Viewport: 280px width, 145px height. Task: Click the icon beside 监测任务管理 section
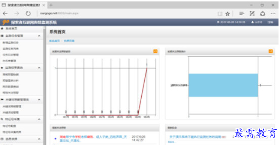pyautogui.click(x=2, y=36)
